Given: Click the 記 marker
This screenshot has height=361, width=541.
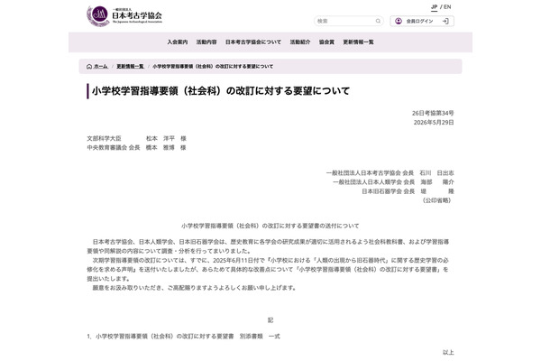Looking at the screenshot, I should click(270, 320).
